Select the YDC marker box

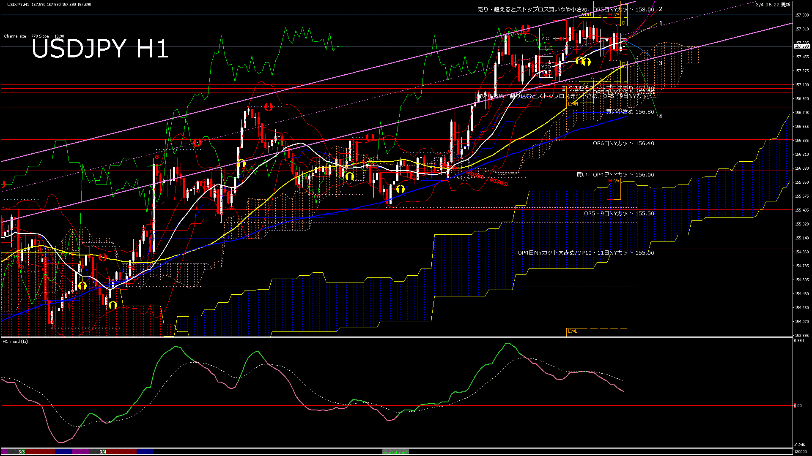click(x=546, y=38)
